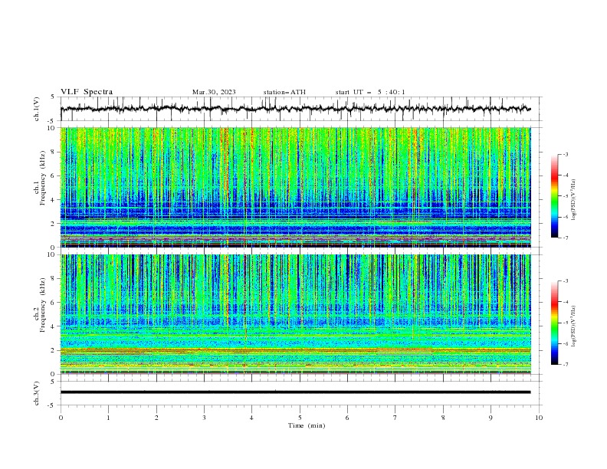Click the "ch.1(V)" waveform axis label

[37, 109]
